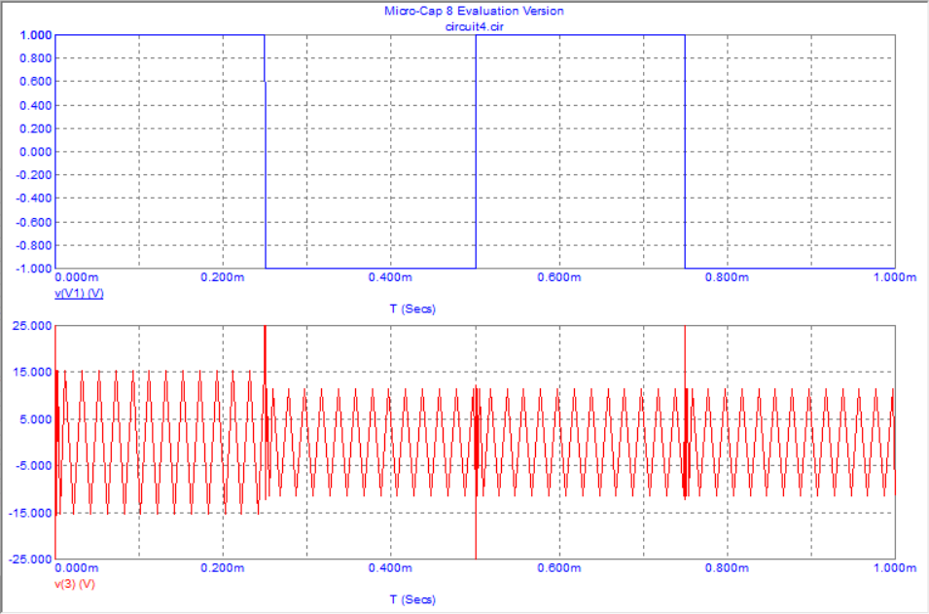This screenshot has width=929, height=614.
Task: Click 1.000m on the v(3) plot time axis
Action: tap(895, 567)
